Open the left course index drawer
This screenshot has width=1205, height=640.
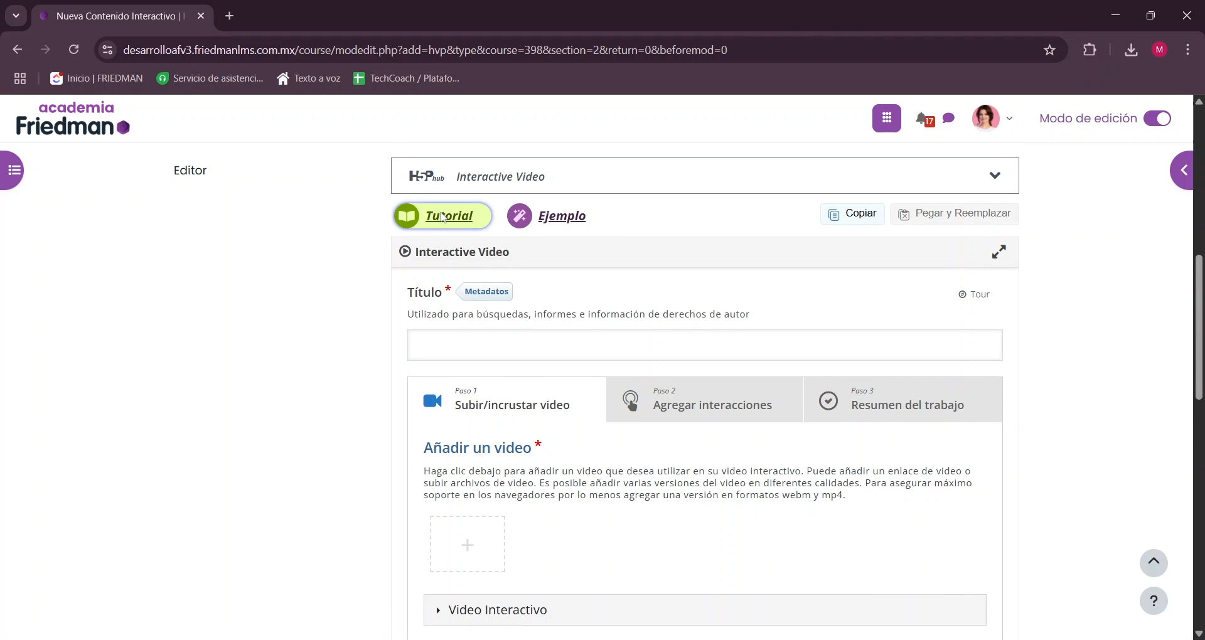pos(13,170)
